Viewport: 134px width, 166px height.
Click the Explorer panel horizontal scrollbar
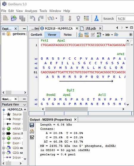coord(14,92)
